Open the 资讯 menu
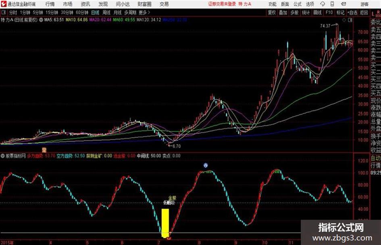The width and height of the screenshot is (381, 245). (85, 4)
